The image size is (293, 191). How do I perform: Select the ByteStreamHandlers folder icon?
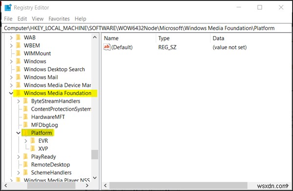click(25, 101)
